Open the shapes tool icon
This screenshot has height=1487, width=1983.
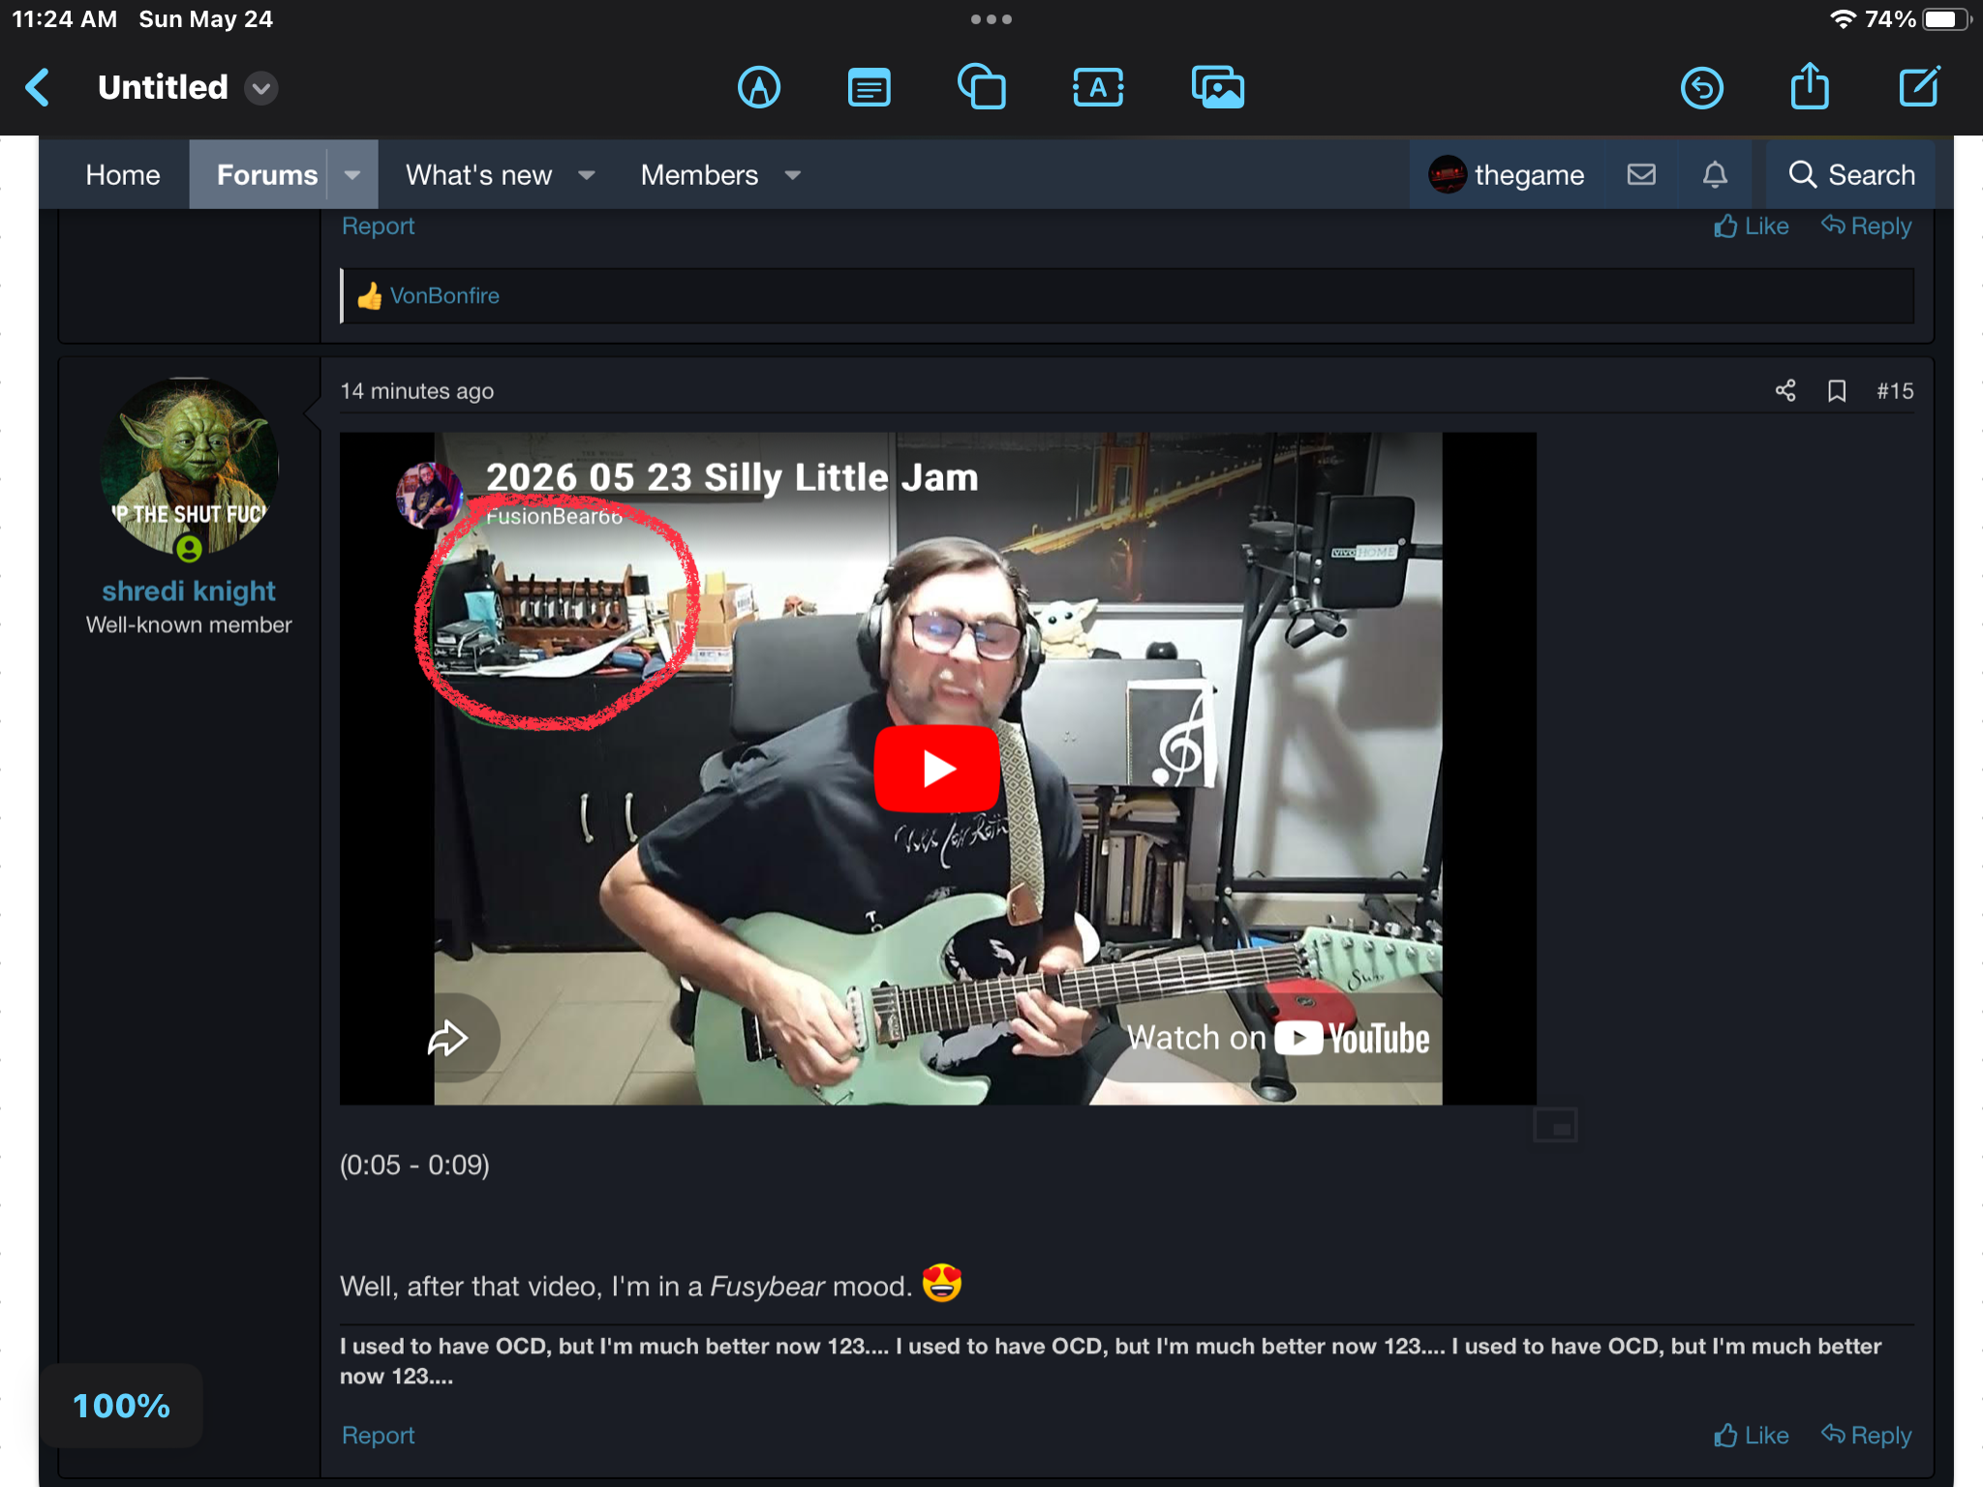click(x=982, y=88)
